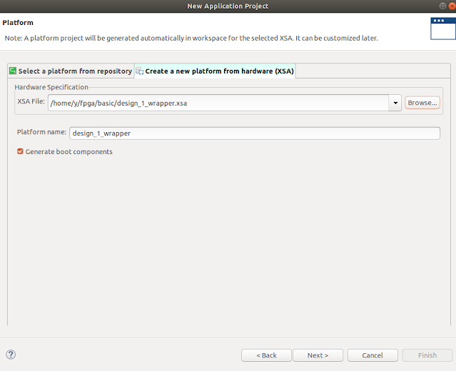Cancel the new application project wizard

coord(373,355)
